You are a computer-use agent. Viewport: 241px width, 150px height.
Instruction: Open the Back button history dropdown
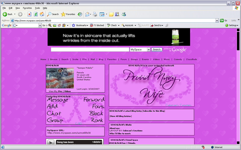(15, 14)
